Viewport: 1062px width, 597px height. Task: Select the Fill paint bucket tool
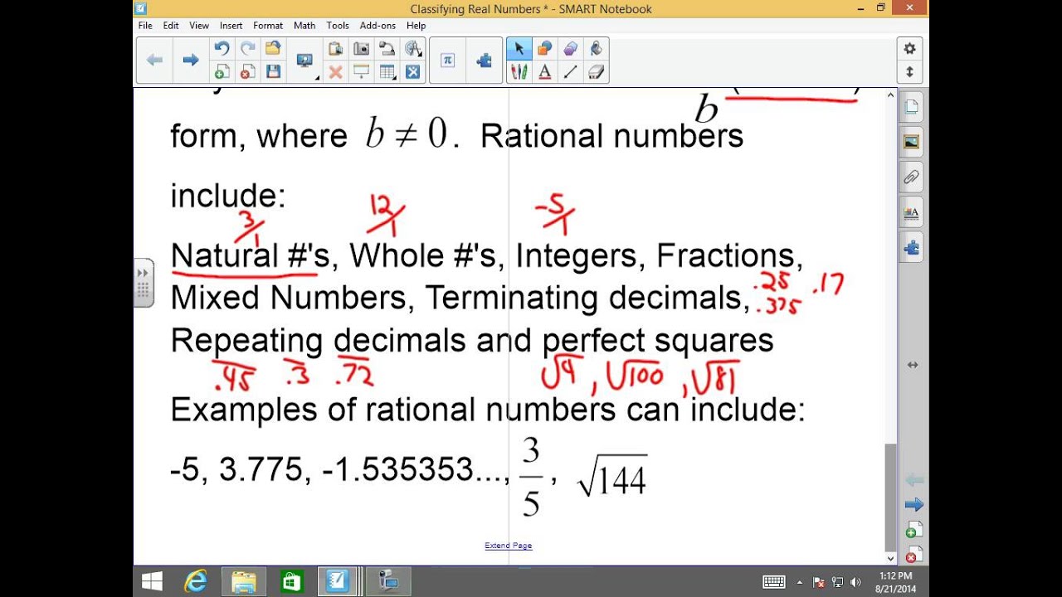pyautogui.click(x=597, y=49)
